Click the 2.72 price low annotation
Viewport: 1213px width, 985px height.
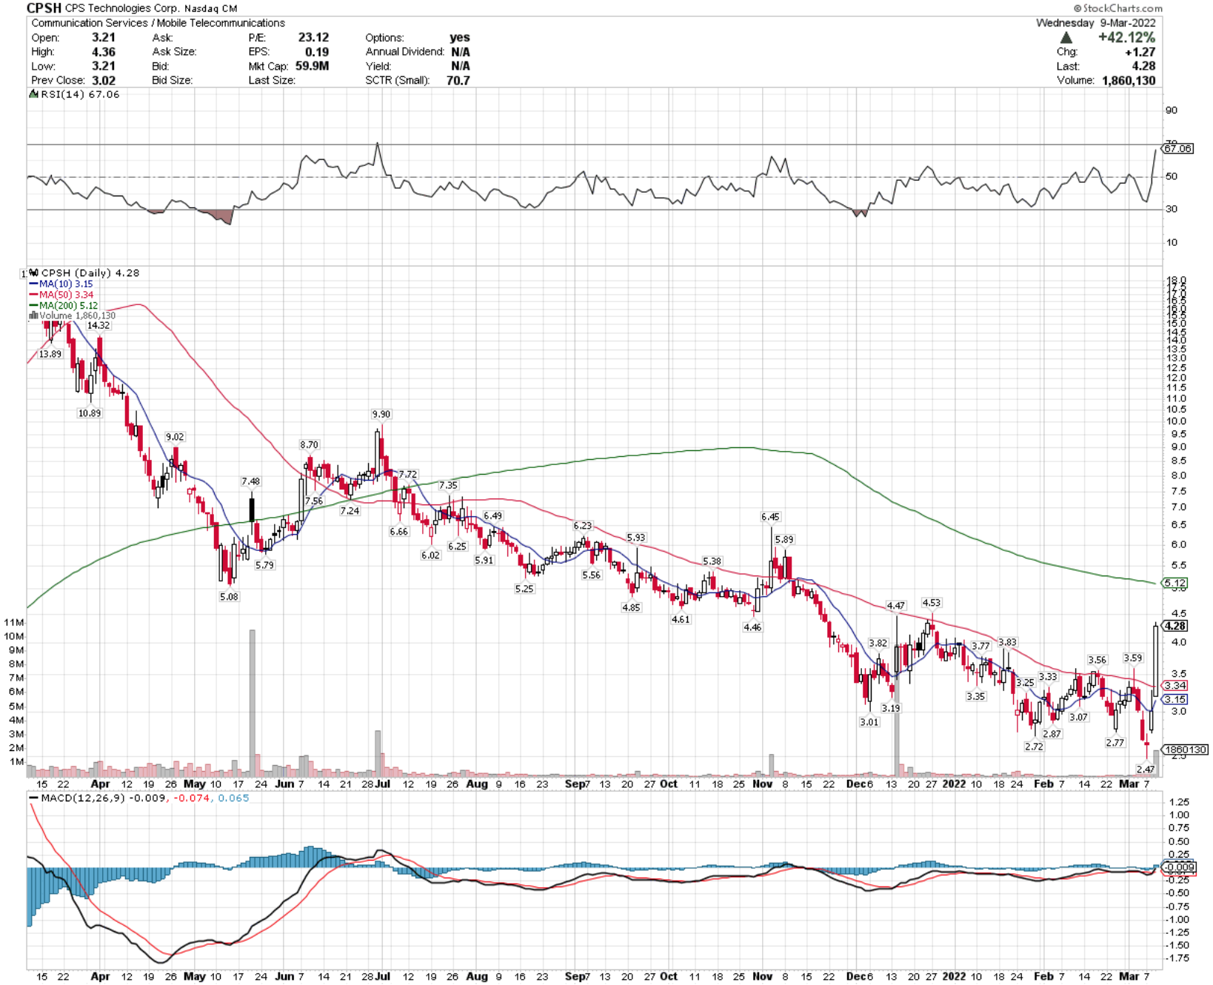(x=1035, y=747)
